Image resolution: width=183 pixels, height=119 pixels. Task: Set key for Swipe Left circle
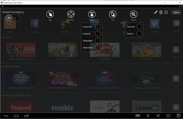(98, 27)
